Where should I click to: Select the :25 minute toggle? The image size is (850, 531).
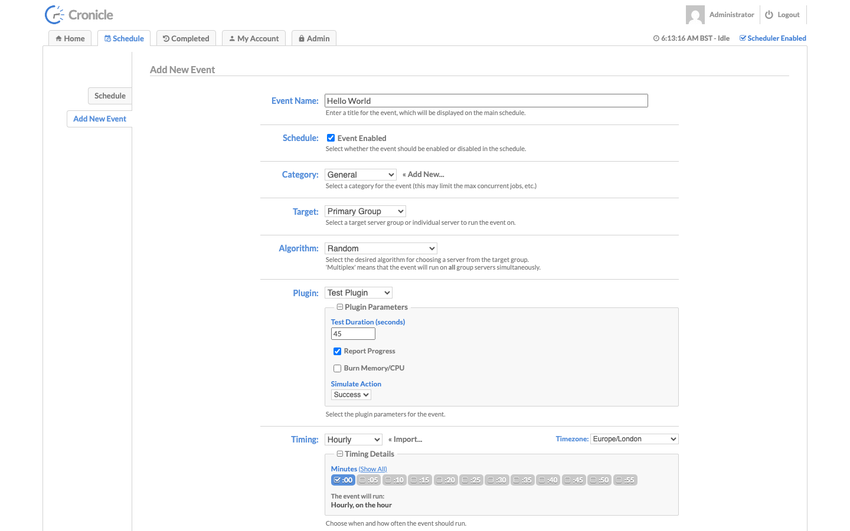[x=471, y=480]
